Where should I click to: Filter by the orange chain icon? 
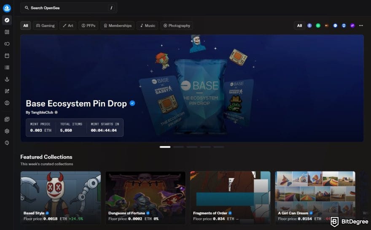pos(326,26)
